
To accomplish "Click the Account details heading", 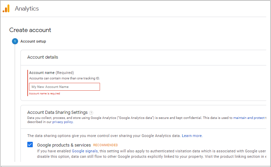I will (43, 57).
